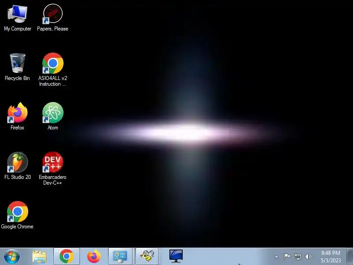Image resolution: width=353 pixels, height=265 pixels.
Task: Open the Control Panel taskbar item
Action: (120, 257)
